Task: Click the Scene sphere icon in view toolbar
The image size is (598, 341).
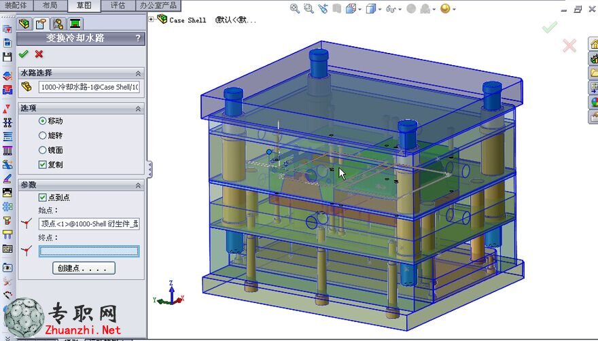Action: pos(444,8)
